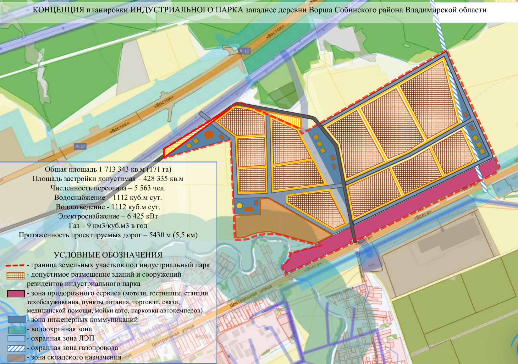This screenshot has width=518, height=364.
Task: Click the blue striped legend swatch for gas pipeline zone
Action: [x=16, y=348]
